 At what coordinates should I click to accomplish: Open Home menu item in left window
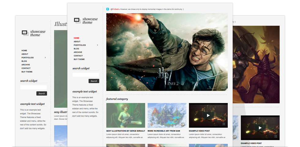tap(24, 51)
